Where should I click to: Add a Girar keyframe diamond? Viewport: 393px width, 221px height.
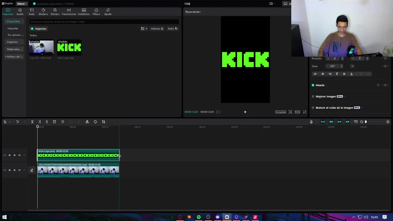pyautogui.click(x=385, y=66)
